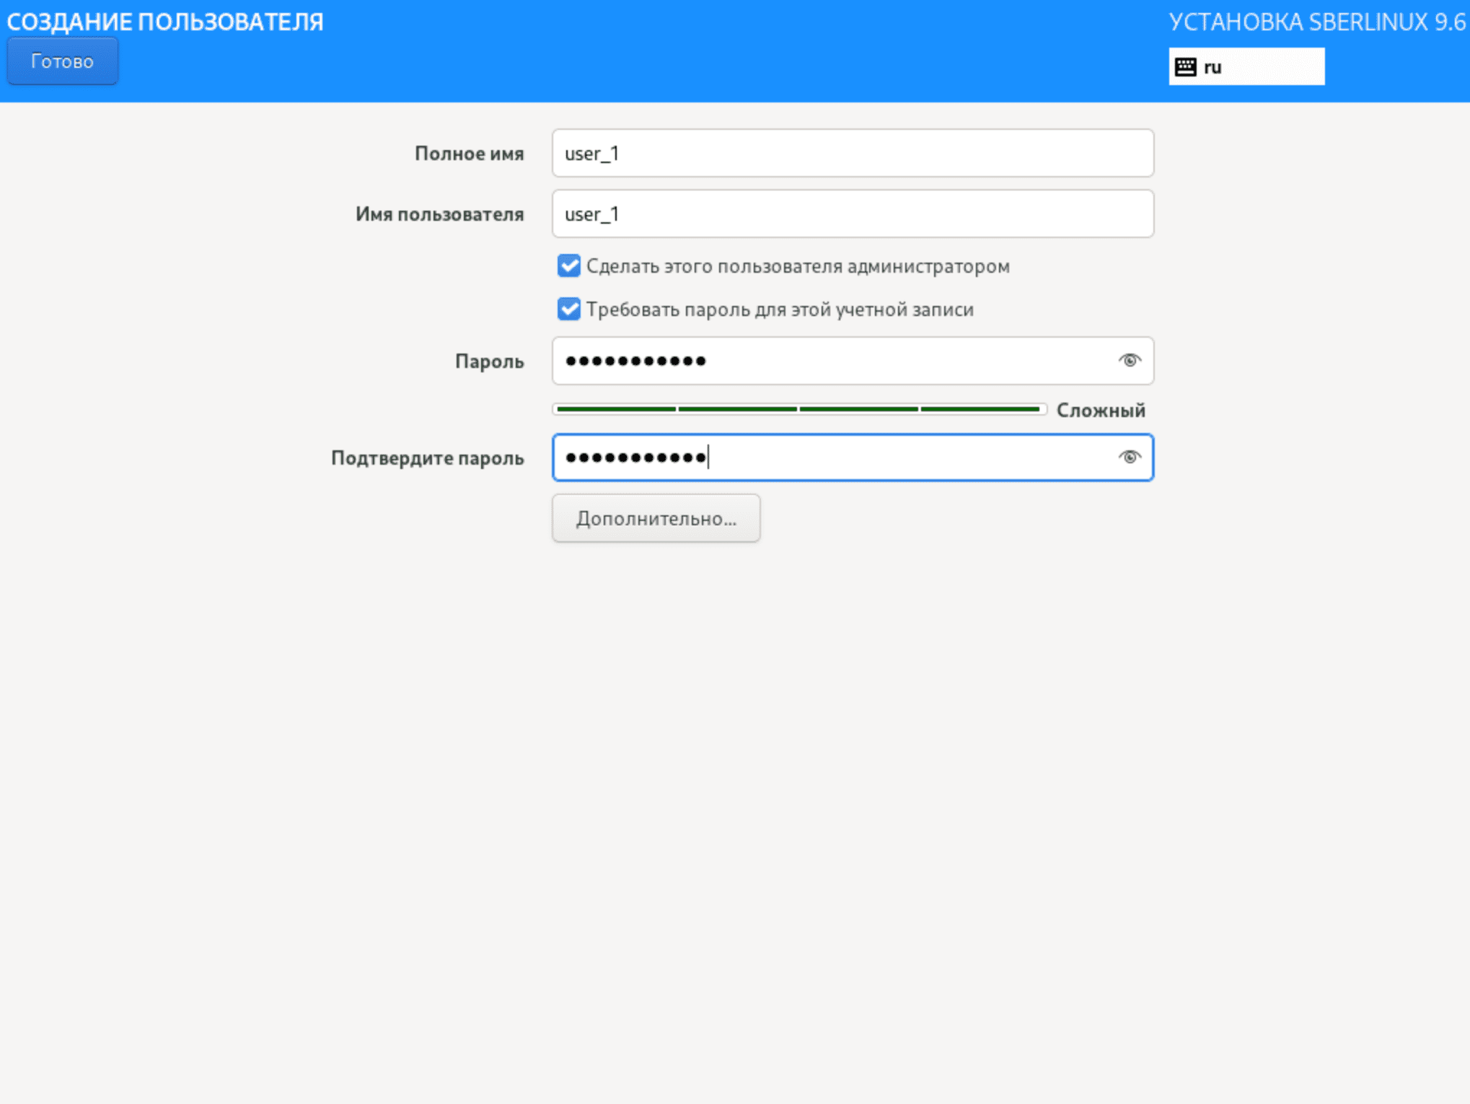Open the Дополнительно... advanced settings
This screenshot has width=1470, height=1104.
click(656, 519)
